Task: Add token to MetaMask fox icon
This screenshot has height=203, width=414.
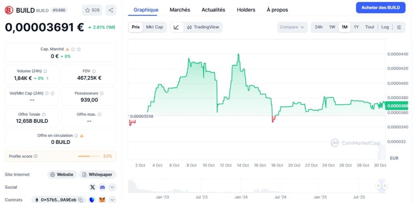Action: tap(102, 200)
